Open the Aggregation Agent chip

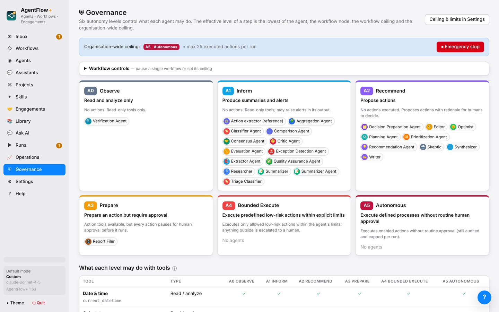[x=311, y=121]
